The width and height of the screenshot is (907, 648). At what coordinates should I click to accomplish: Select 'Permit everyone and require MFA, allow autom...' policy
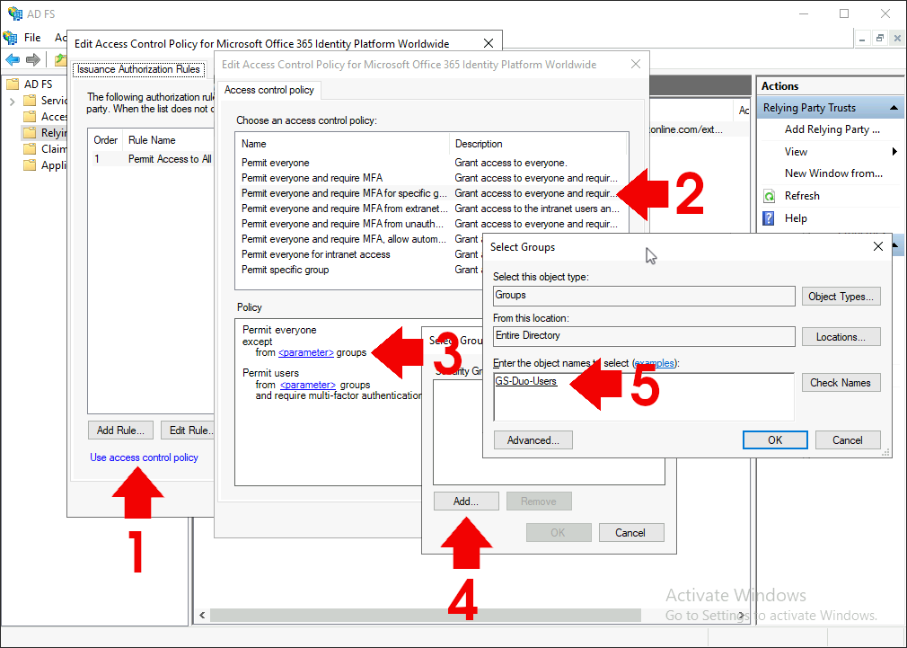click(360, 239)
